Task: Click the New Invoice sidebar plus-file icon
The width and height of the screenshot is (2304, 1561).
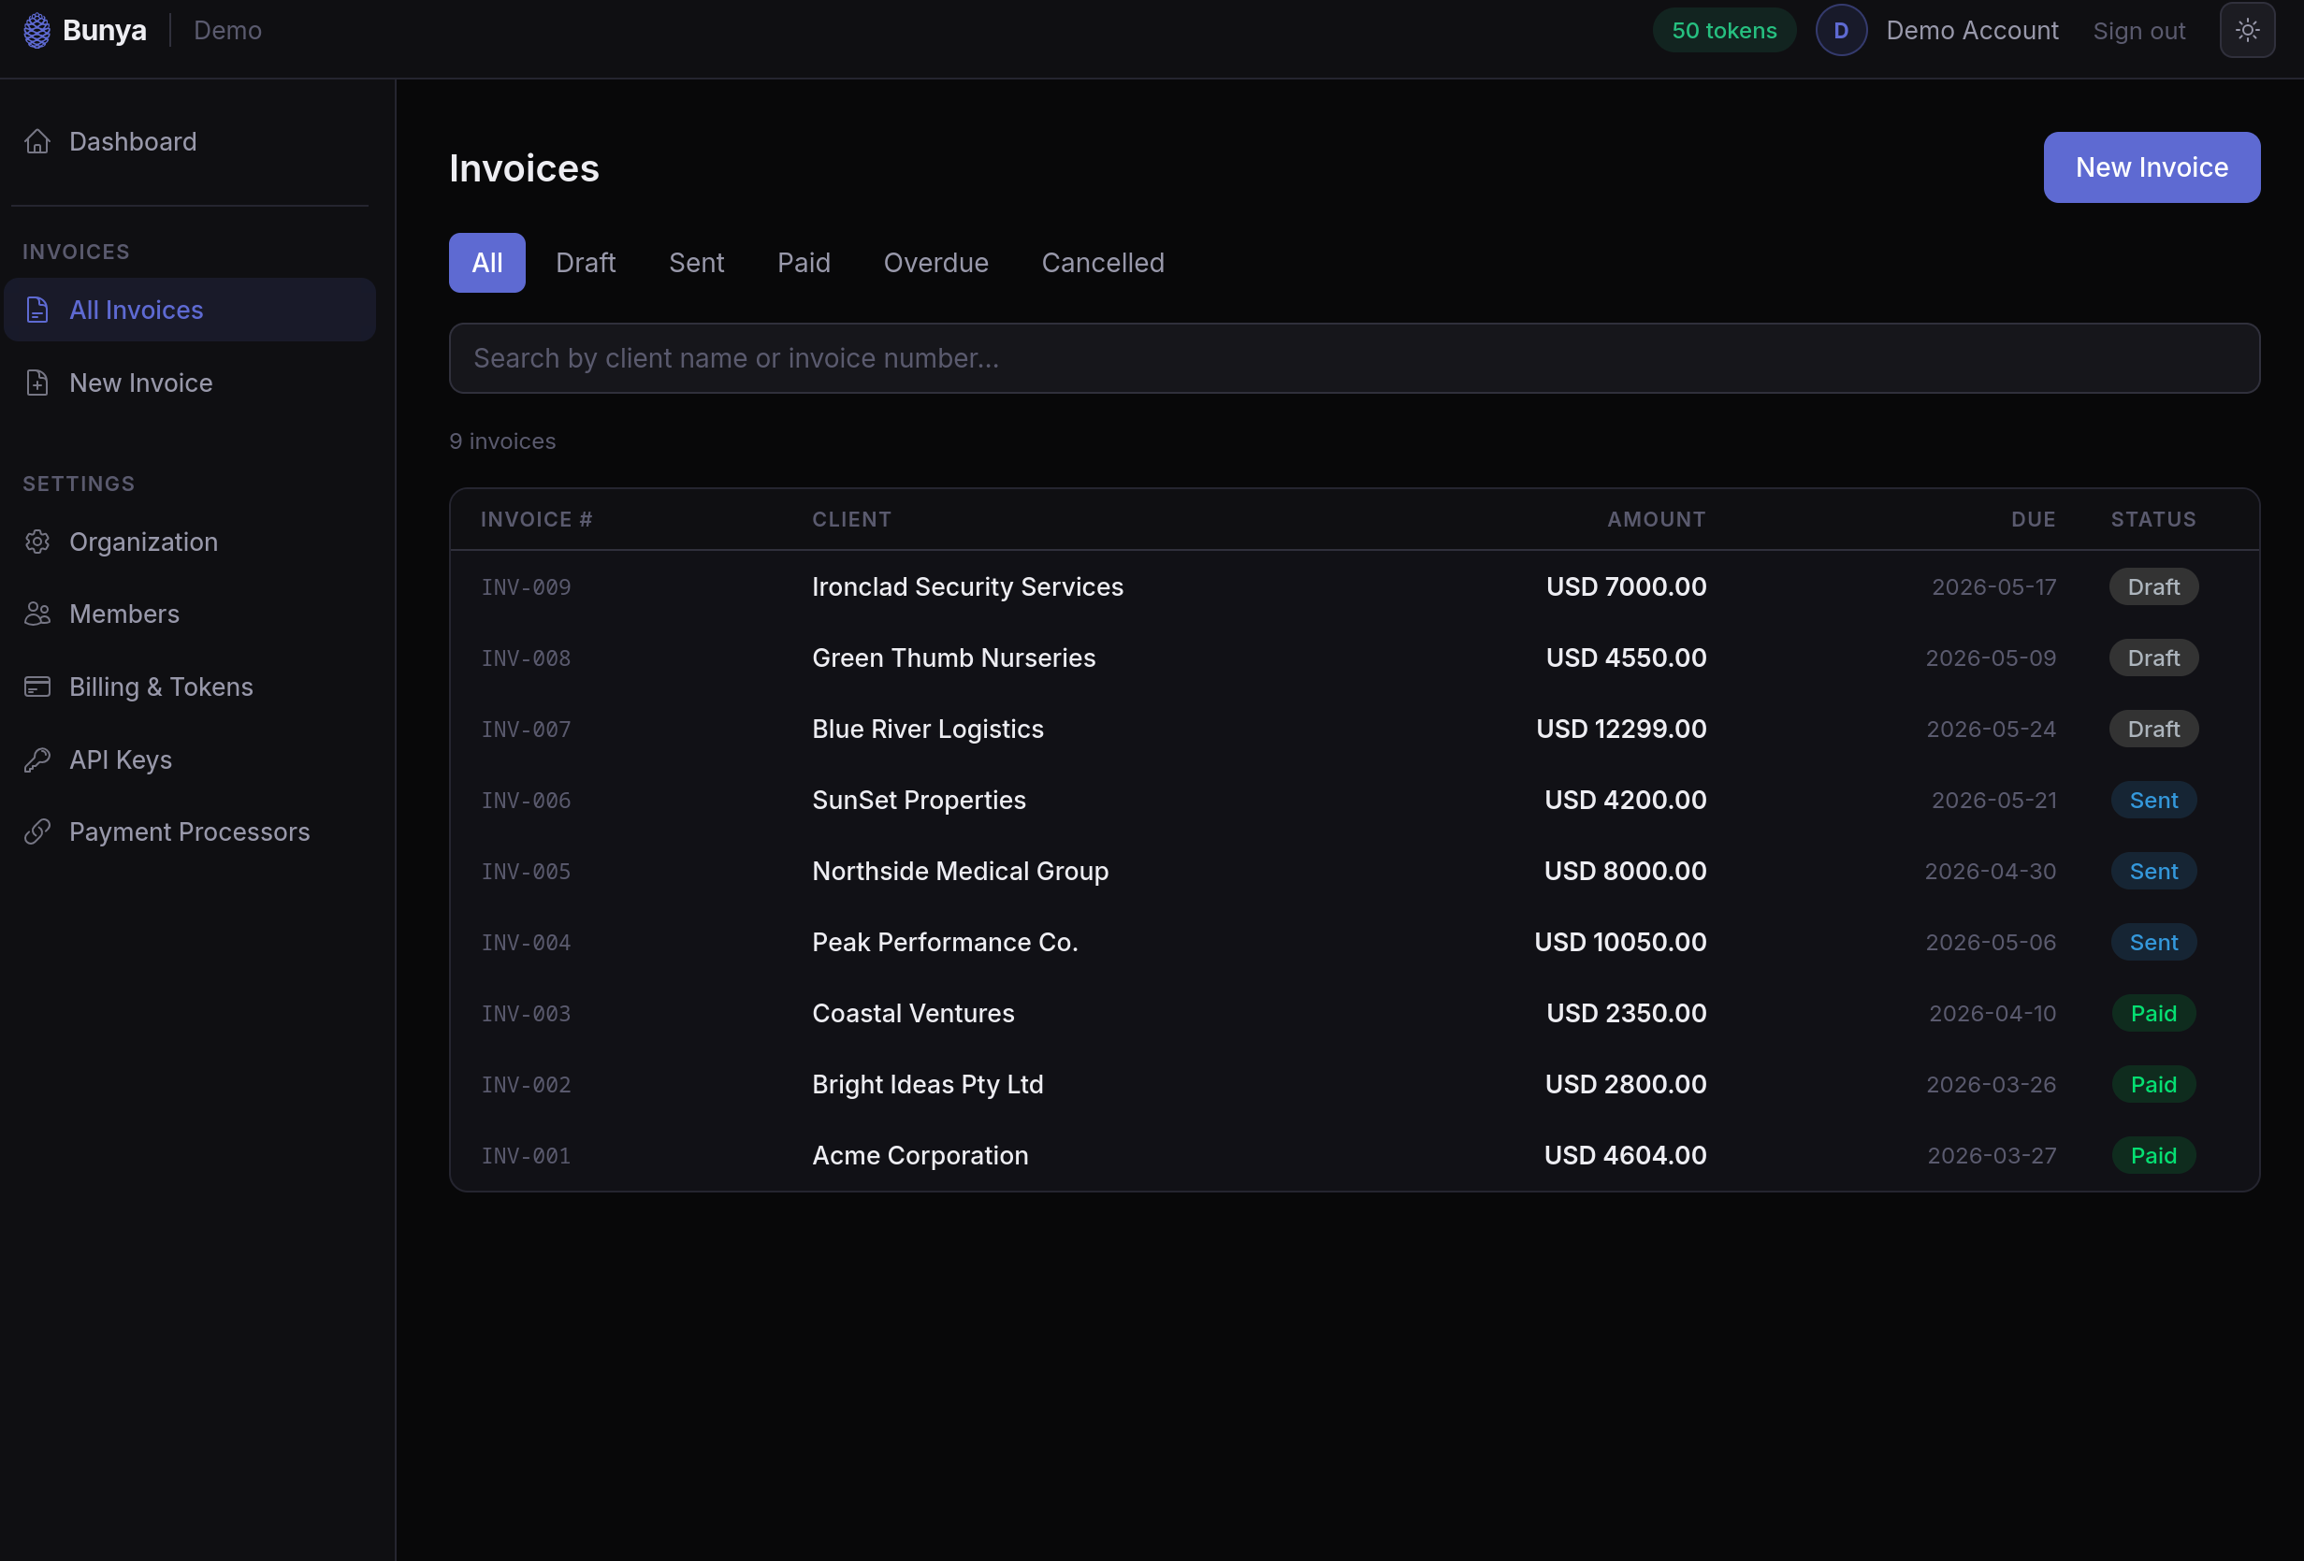Action: point(37,383)
